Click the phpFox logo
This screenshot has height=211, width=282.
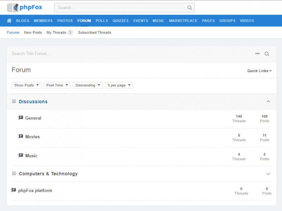tap(25, 7)
